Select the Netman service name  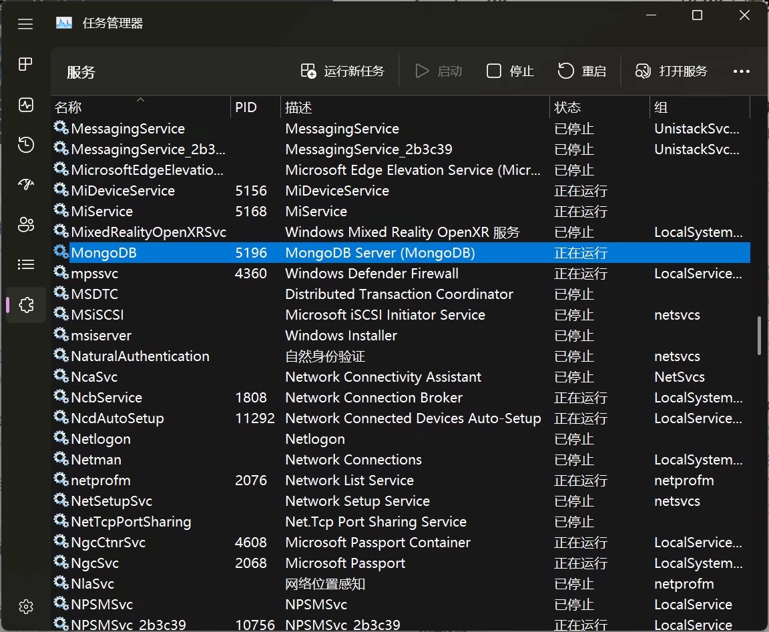(x=96, y=459)
